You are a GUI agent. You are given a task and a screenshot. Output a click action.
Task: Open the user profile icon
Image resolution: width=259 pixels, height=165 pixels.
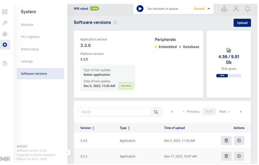236,9
